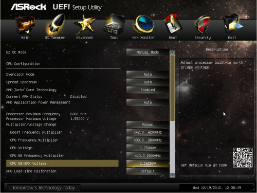Viewport: 257px width, 193px height.
Task: Select the CPU Voltage label
Action: (21, 148)
